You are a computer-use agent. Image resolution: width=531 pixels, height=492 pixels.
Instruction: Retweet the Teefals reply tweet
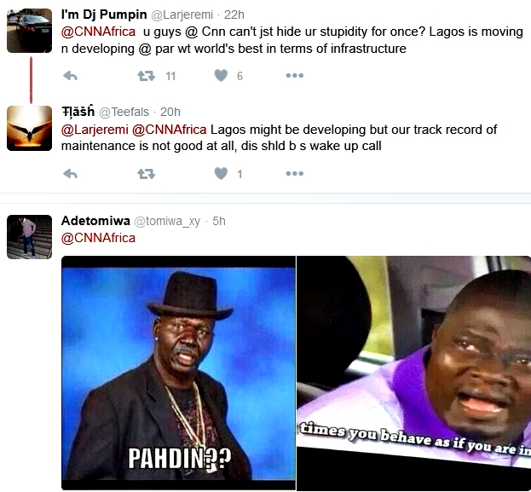coord(146,174)
